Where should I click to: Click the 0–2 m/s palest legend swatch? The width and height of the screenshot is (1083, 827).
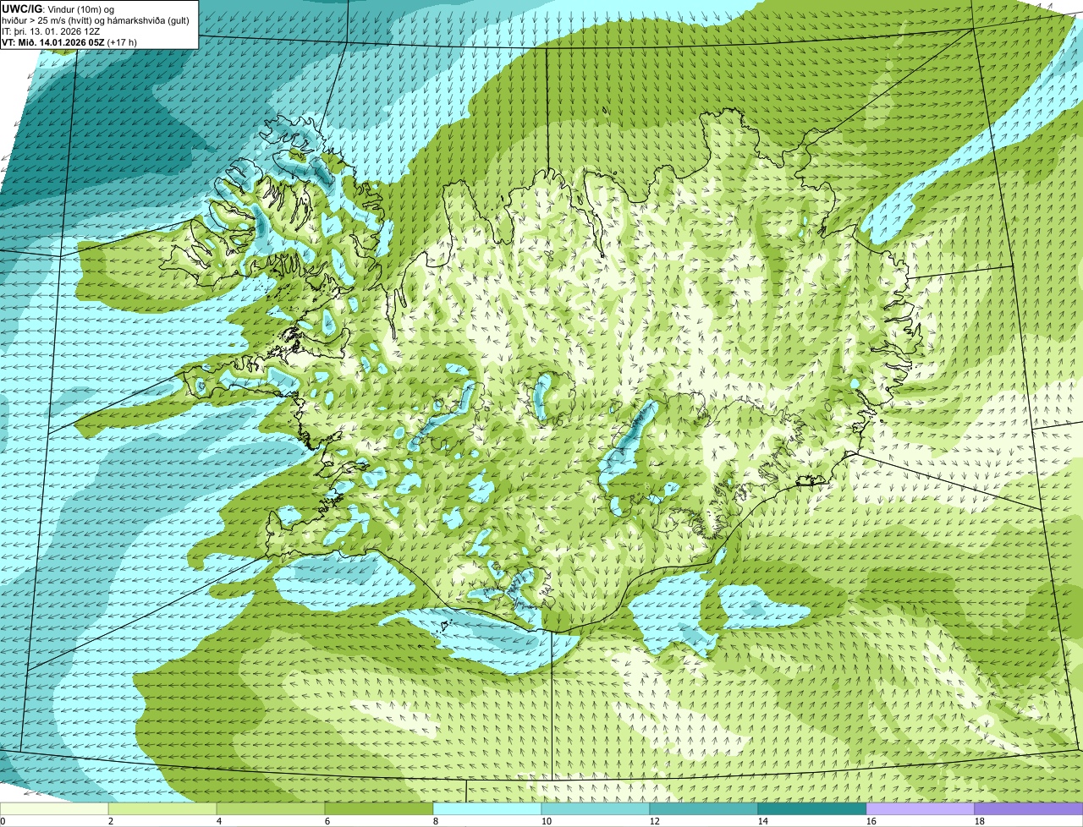point(54,808)
